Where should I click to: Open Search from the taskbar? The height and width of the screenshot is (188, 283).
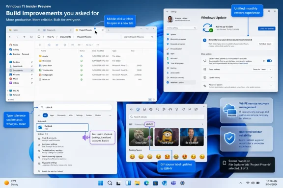(110, 183)
